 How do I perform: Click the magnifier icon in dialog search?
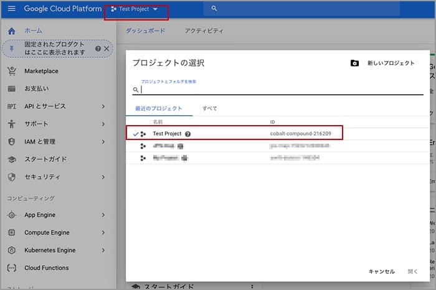tap(135, 90)
